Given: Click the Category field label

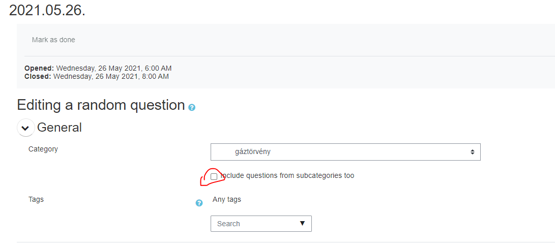Looking at the screenshot, I should coord(43,149).
